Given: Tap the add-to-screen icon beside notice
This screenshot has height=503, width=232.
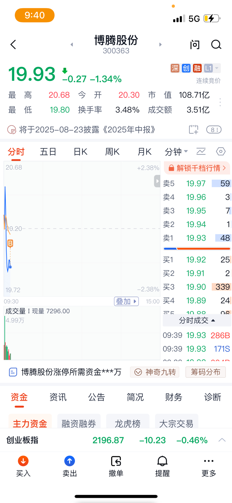Looking at the screenshot, I should point(194,130).
